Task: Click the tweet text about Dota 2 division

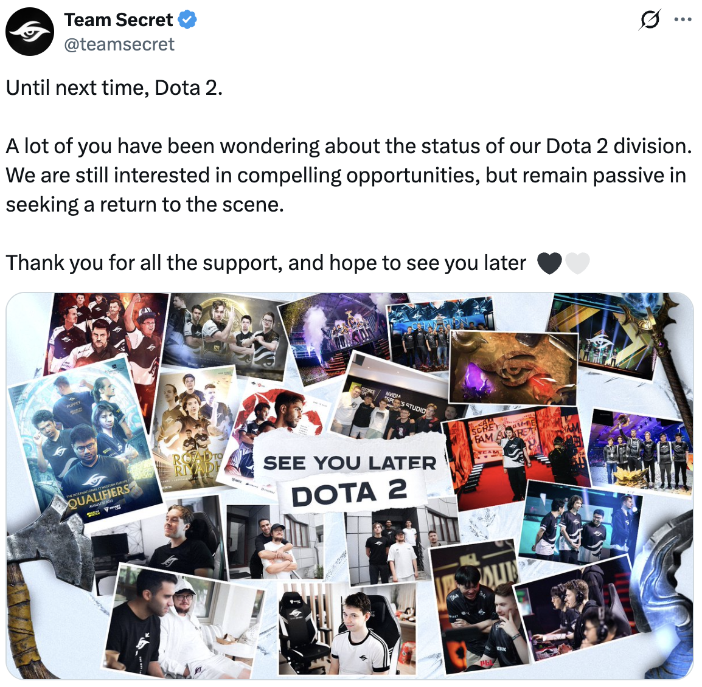Action: (349, 175)
